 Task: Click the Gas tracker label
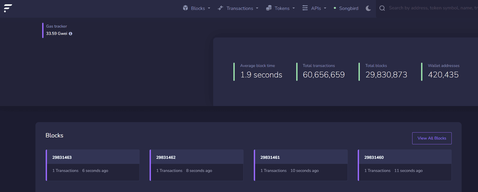pyautogui.click(x=56, y=26)
